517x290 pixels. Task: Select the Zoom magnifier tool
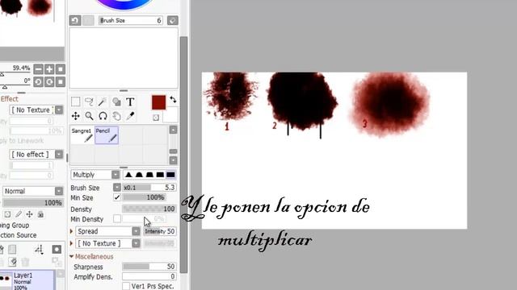point(89,116)
